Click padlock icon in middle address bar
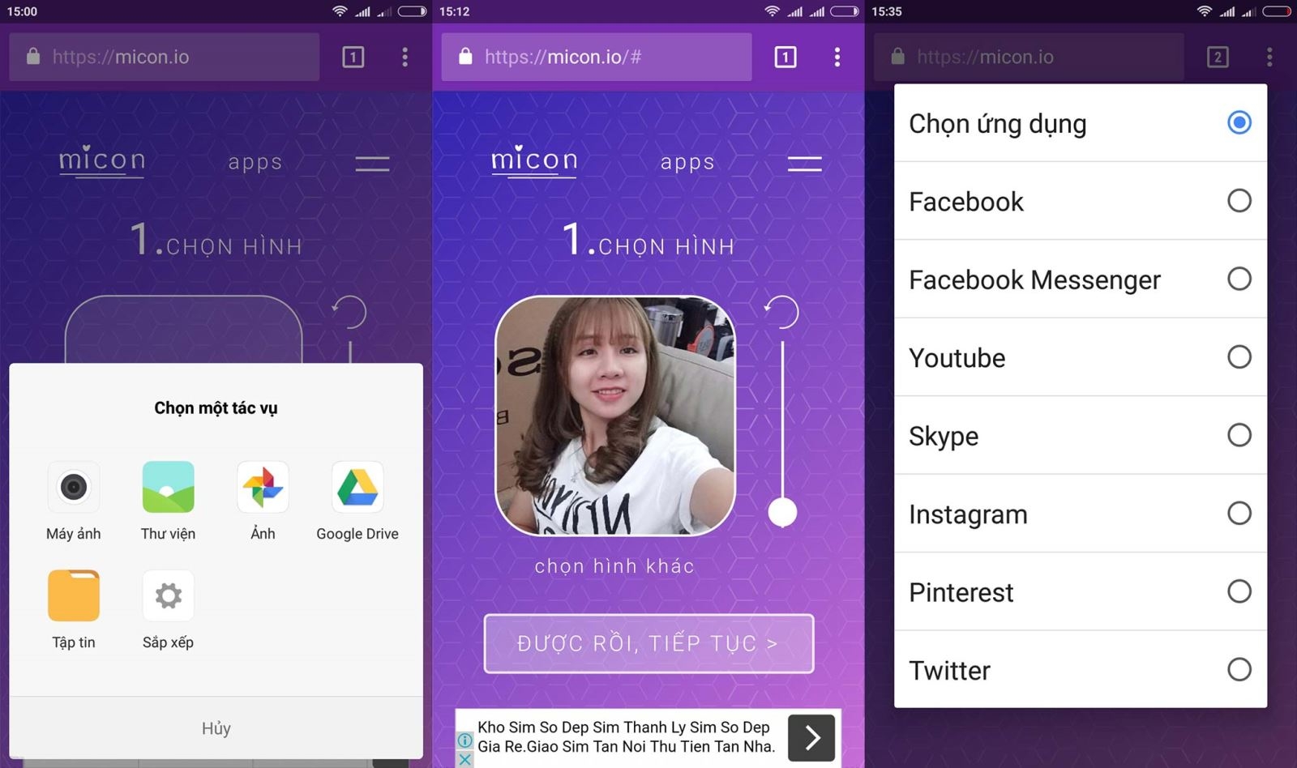Viewport: 1297px width, 768px height. (465, 57)
